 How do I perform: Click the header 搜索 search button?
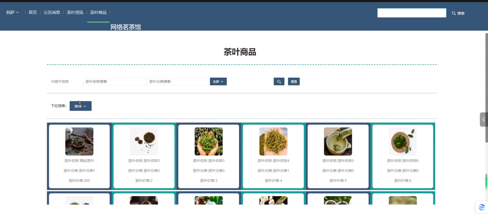coord(458,13)
